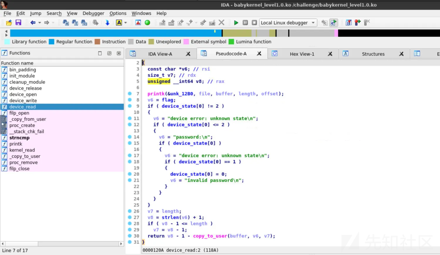This screenshot has height=255, width=440.
Task: Open the File menu
Action: point(7,13)
